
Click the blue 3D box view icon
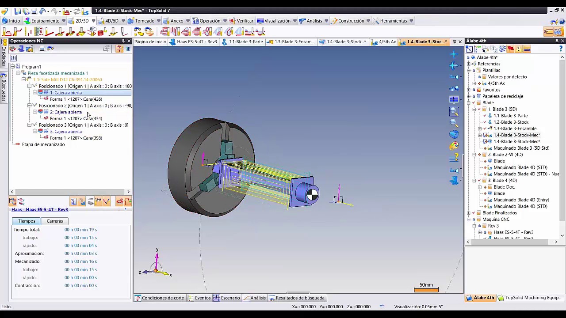pos(454,134)
